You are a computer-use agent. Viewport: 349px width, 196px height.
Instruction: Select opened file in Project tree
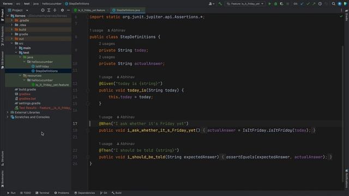coord(43,10)
